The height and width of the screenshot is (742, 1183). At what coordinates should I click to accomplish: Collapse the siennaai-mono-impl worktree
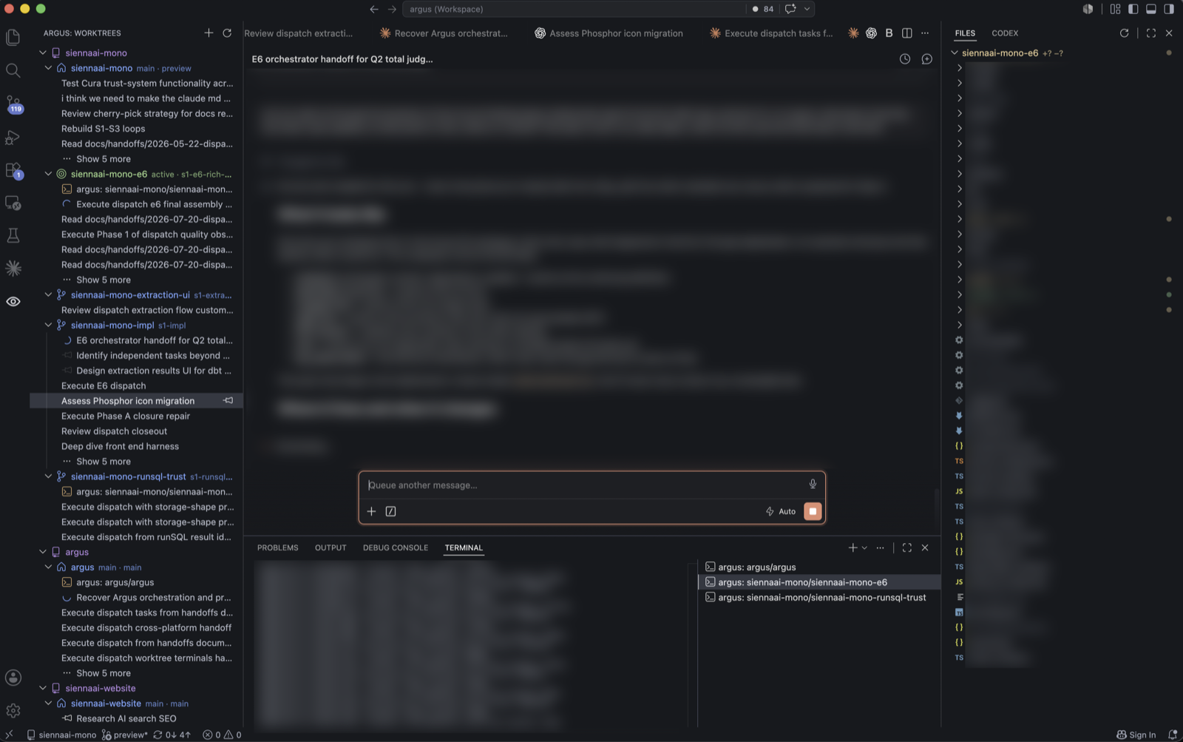pyautogui.click(x=48, y=325)
